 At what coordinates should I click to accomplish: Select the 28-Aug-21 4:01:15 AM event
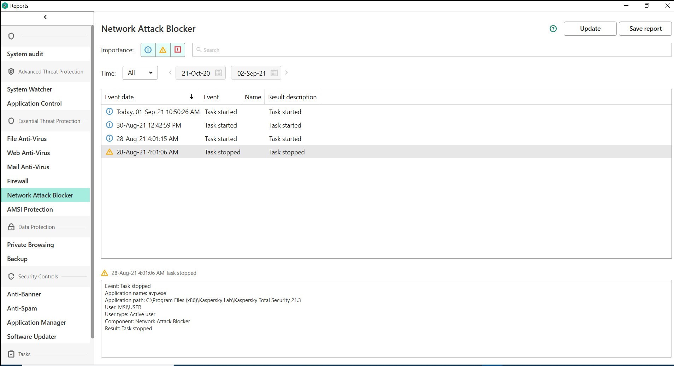click(x=386, y=138)
